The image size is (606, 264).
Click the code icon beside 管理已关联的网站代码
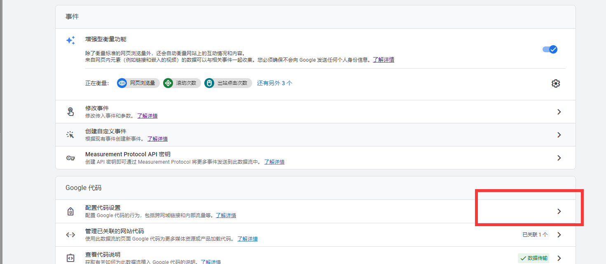[x=70, y=234]
